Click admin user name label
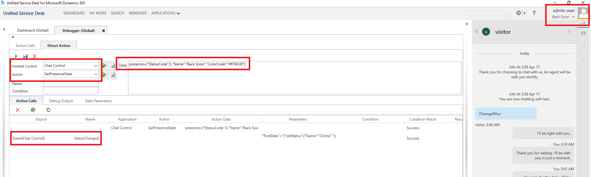Image resolution: width=591 pixels, height=177 pixels. click(564, 10)
